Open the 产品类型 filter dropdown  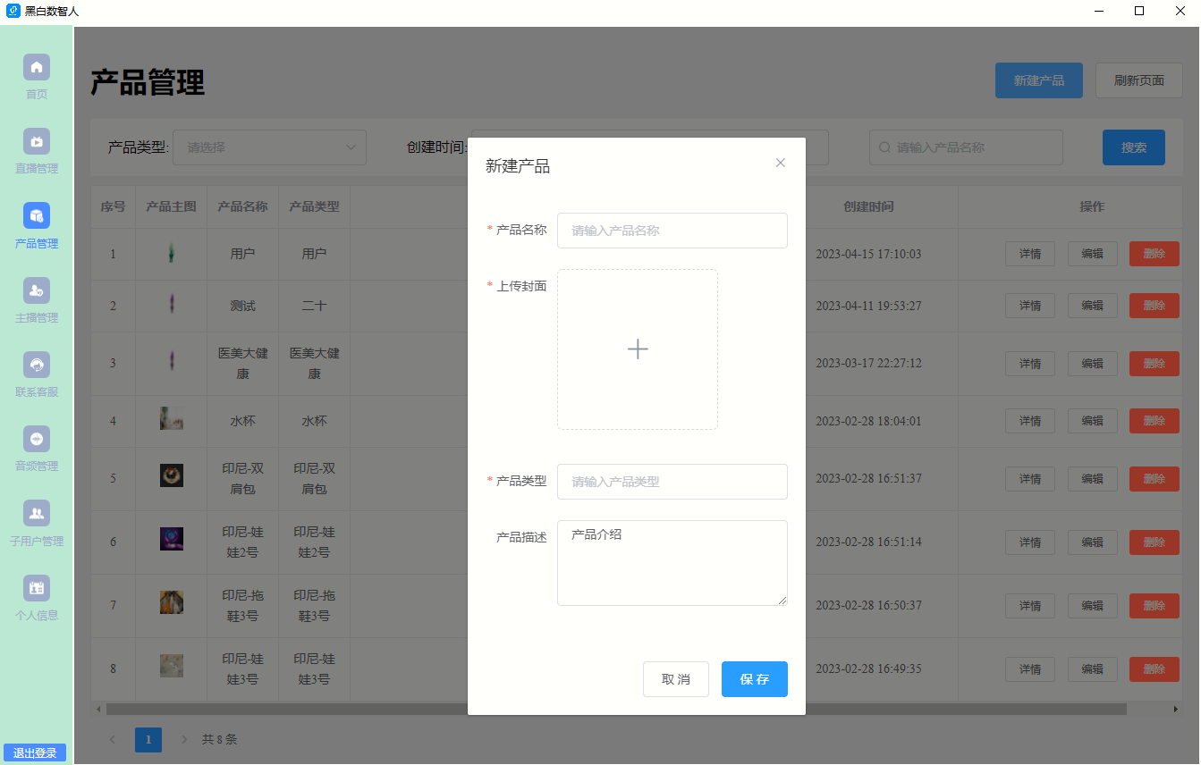pos(269,147)
